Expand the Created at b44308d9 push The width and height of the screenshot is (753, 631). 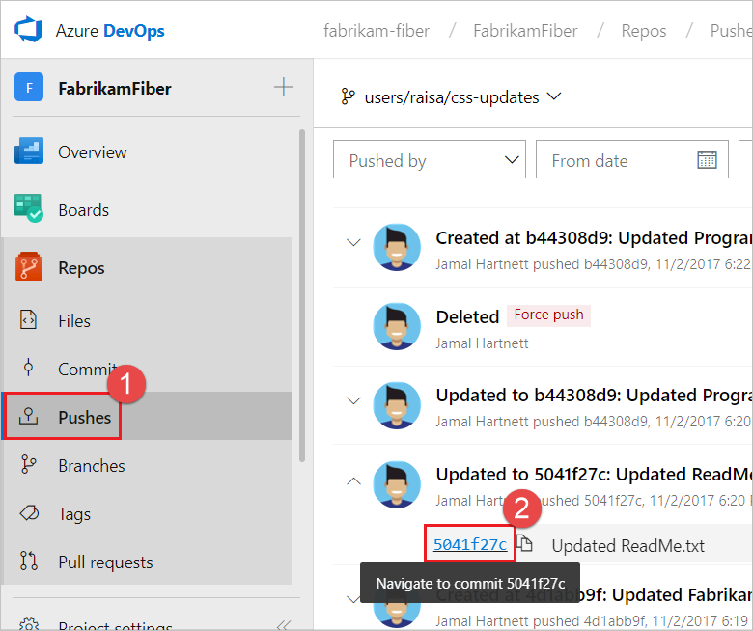click(x=353, y=243)
